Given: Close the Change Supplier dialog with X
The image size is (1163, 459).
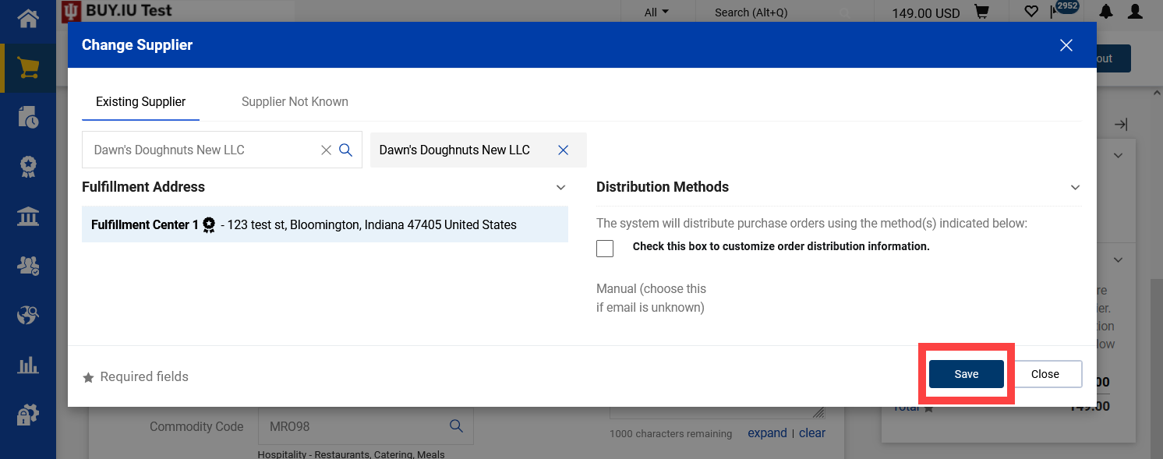Looking at the screenshot, I should coord(1066,45).
